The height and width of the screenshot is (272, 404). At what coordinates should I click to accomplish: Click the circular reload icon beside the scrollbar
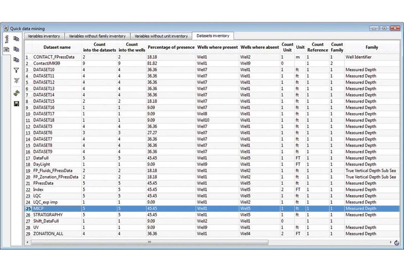[396, 242]
